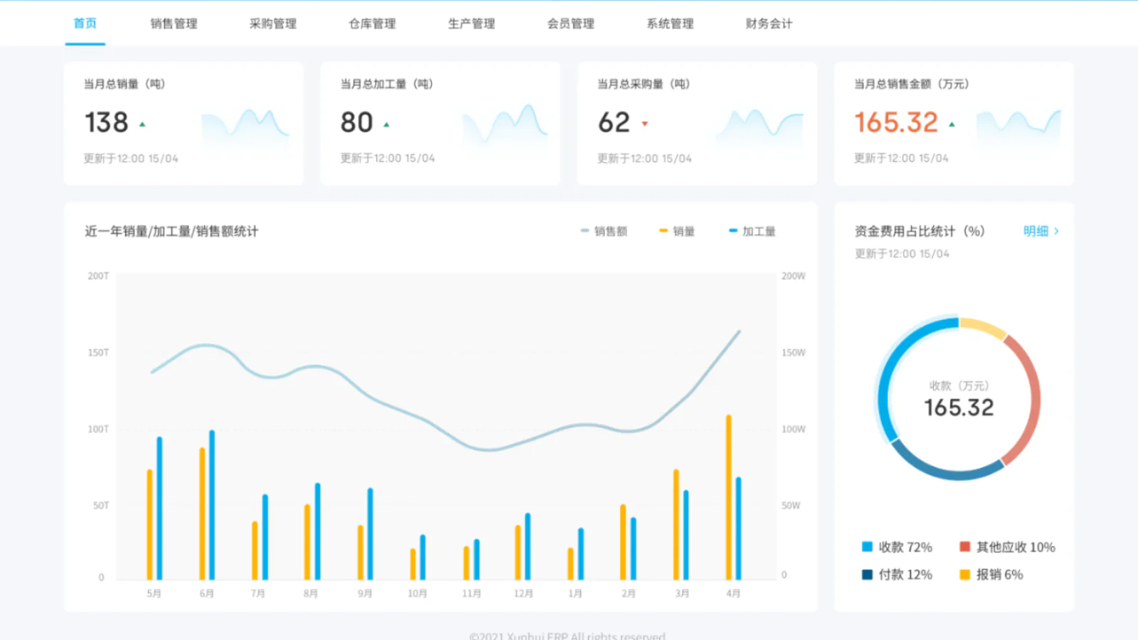Click the sparkline chart in 当月总销量 card
This screenshot has height=640, width=1138.
(x=245, y=125)
